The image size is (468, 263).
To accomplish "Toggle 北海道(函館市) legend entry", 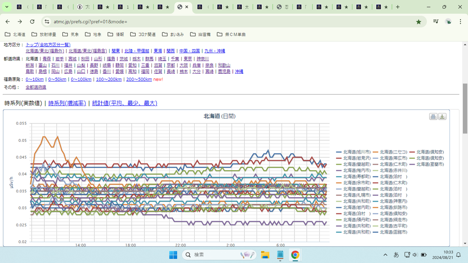I will pos(391,232).
